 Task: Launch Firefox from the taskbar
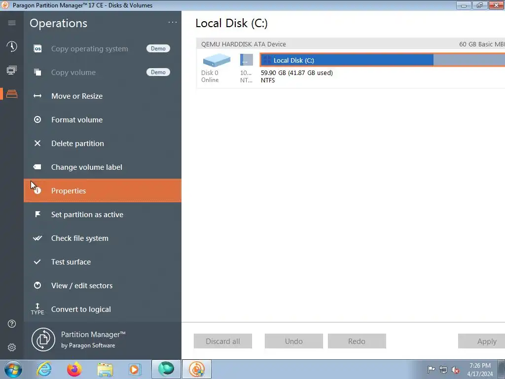click(74, 369)
